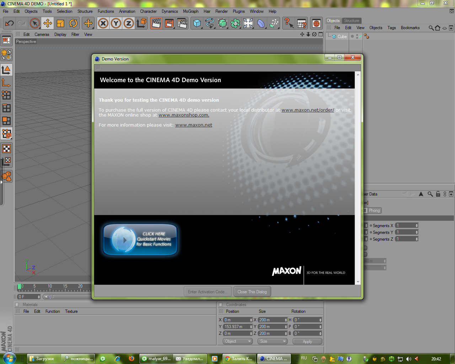Select the Rotate tool
The height and width of the screenshot is (364, 455).
coord(73,23)
